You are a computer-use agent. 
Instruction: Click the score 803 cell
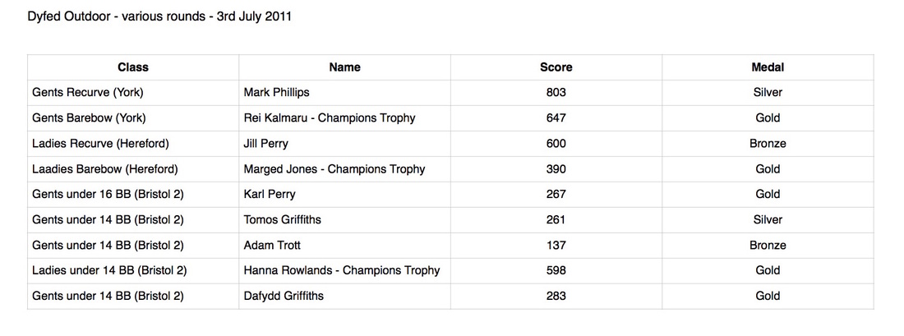click(x=556, y=93)
